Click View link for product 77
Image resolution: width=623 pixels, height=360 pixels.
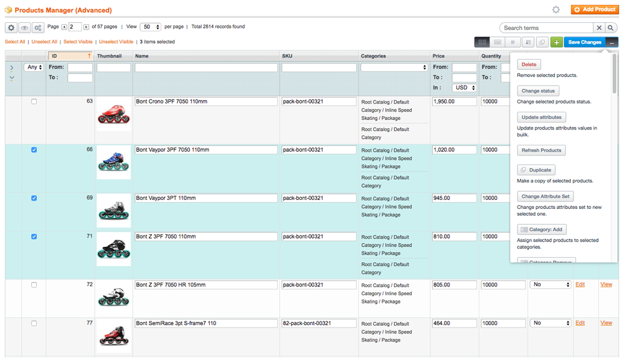click(x=606, y=323)
